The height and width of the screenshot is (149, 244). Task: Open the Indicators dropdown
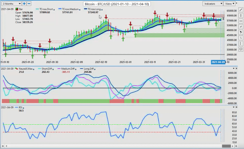(213, 3)
